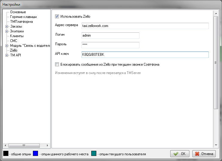Expand the Модуль Связь с водителем node

point(7,46)
